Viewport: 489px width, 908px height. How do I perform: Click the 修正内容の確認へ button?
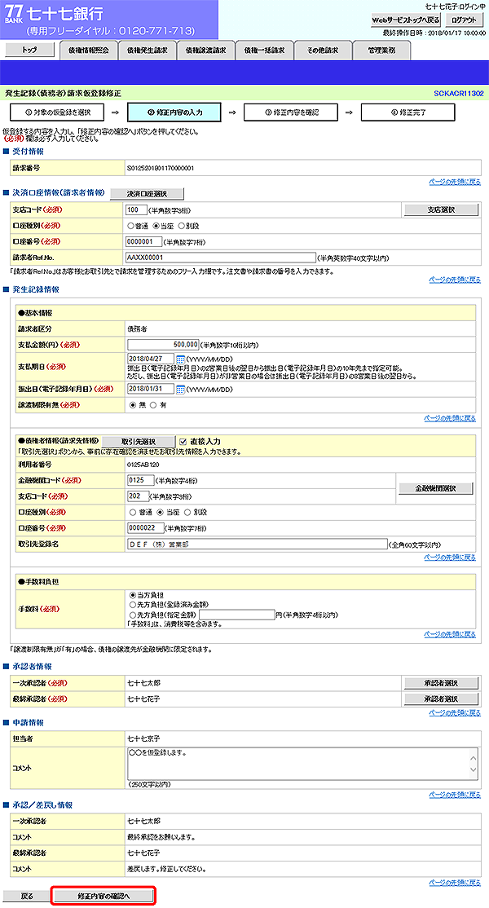[x=104, y=896]
